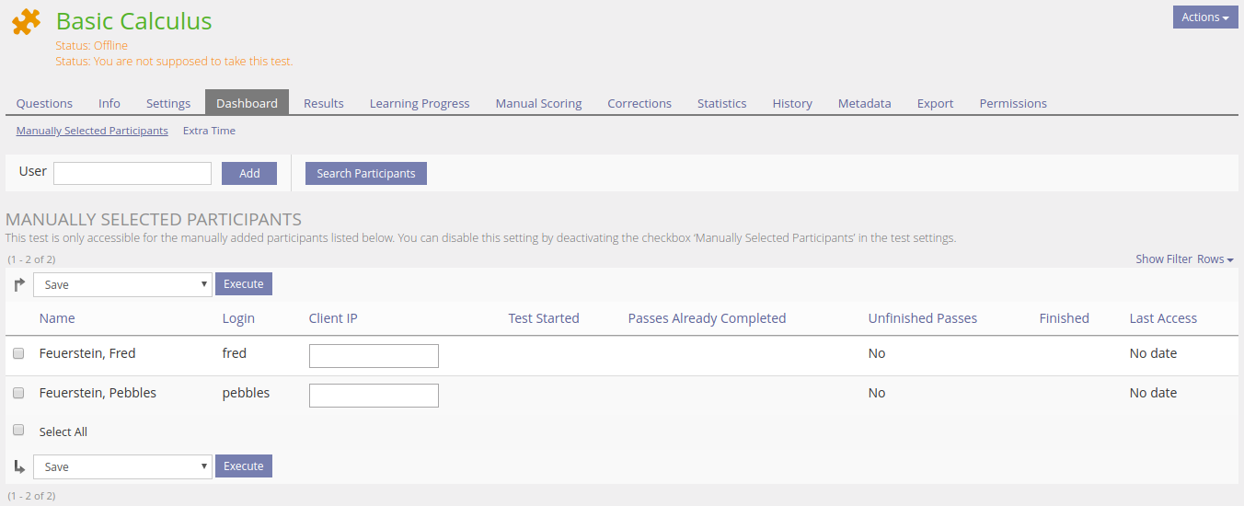Click Fred's Client IP input field
The image size is (1244, 506).
[x=374, y=356]
